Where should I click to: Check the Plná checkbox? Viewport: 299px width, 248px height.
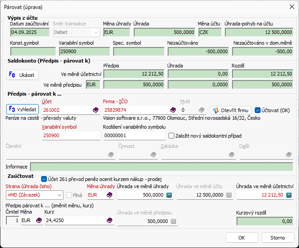[x=69, y=195]
